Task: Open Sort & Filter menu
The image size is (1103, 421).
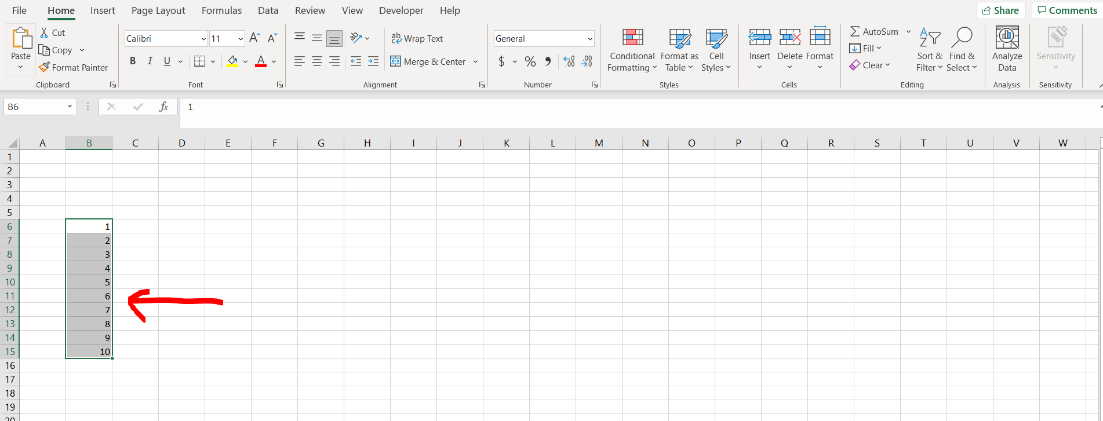Action: coord(930,50)
